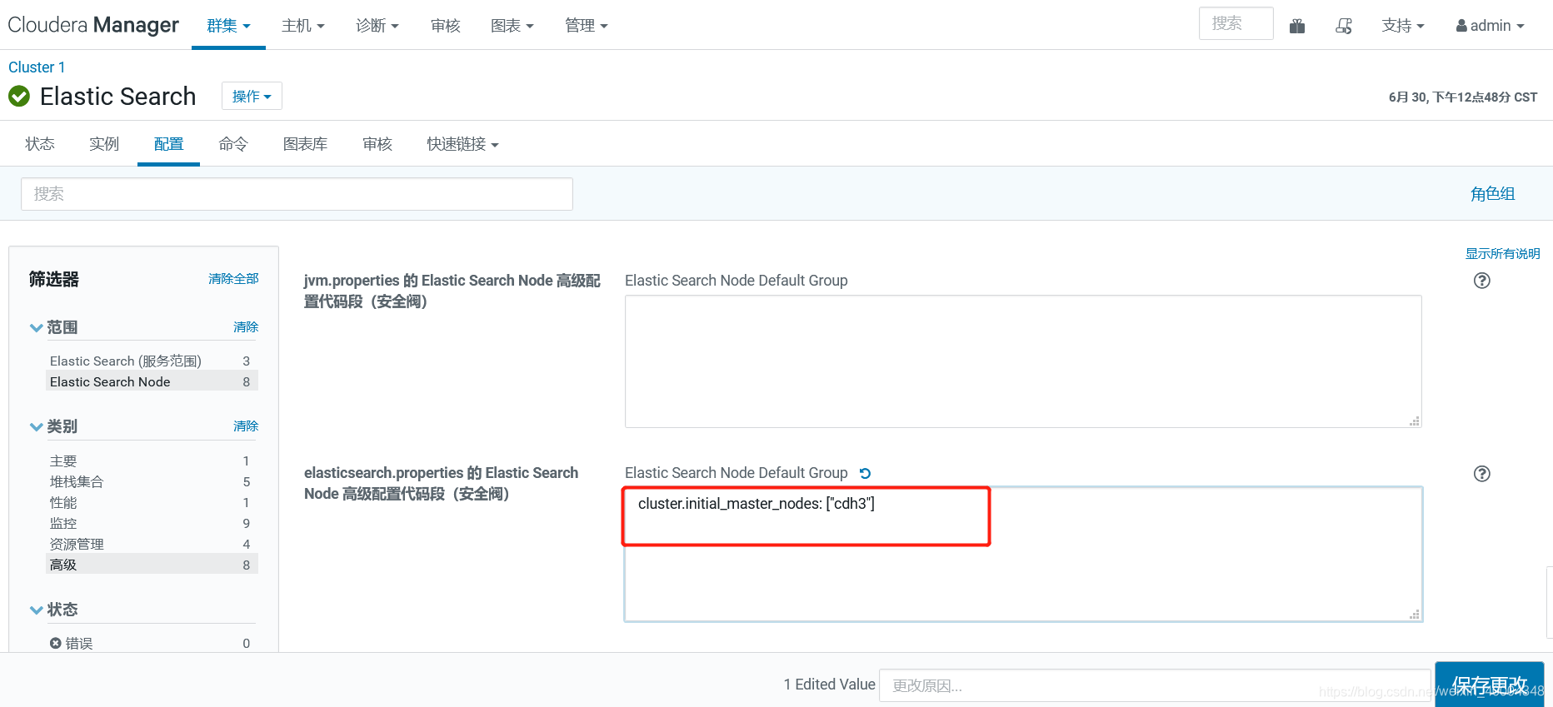Image resolution: width=1553 pixels, height=707 pixels.
Task: Open the 操作 actions dropdown
Action: coord(252,96)
